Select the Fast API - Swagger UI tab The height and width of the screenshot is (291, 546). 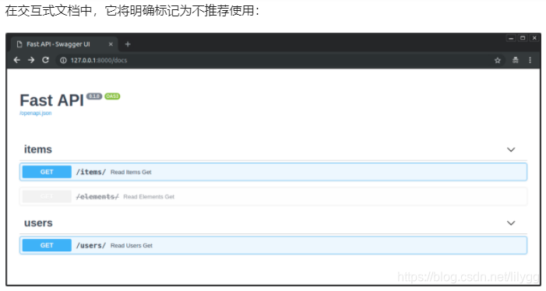[x=65, y=44]
